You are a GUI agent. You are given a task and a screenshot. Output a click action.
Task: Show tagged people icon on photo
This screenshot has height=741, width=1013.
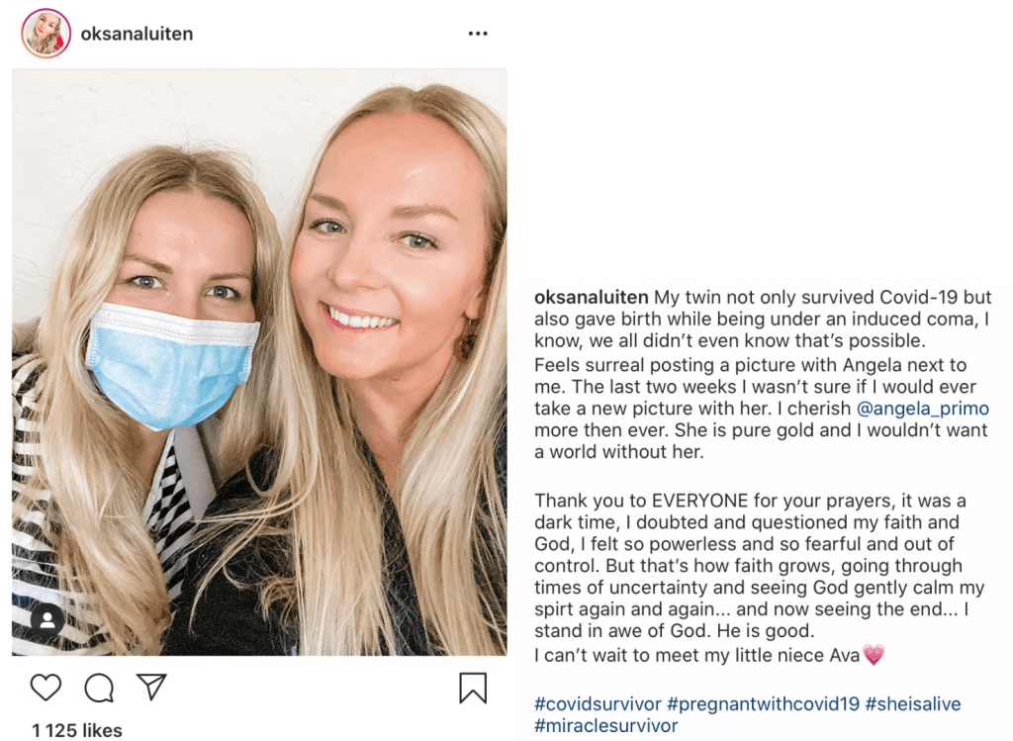(47, 621)
